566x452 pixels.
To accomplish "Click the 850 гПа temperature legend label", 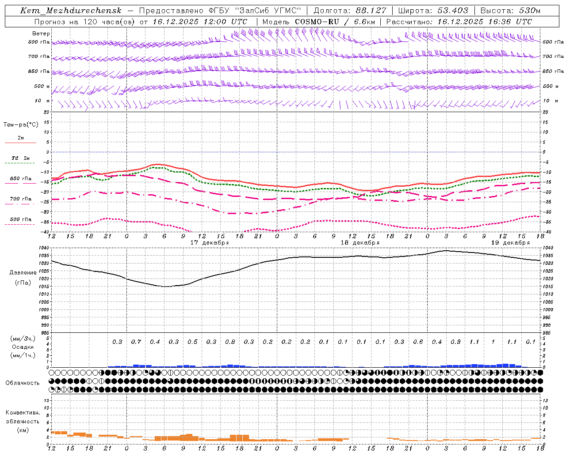I will (x=21, y=179).
